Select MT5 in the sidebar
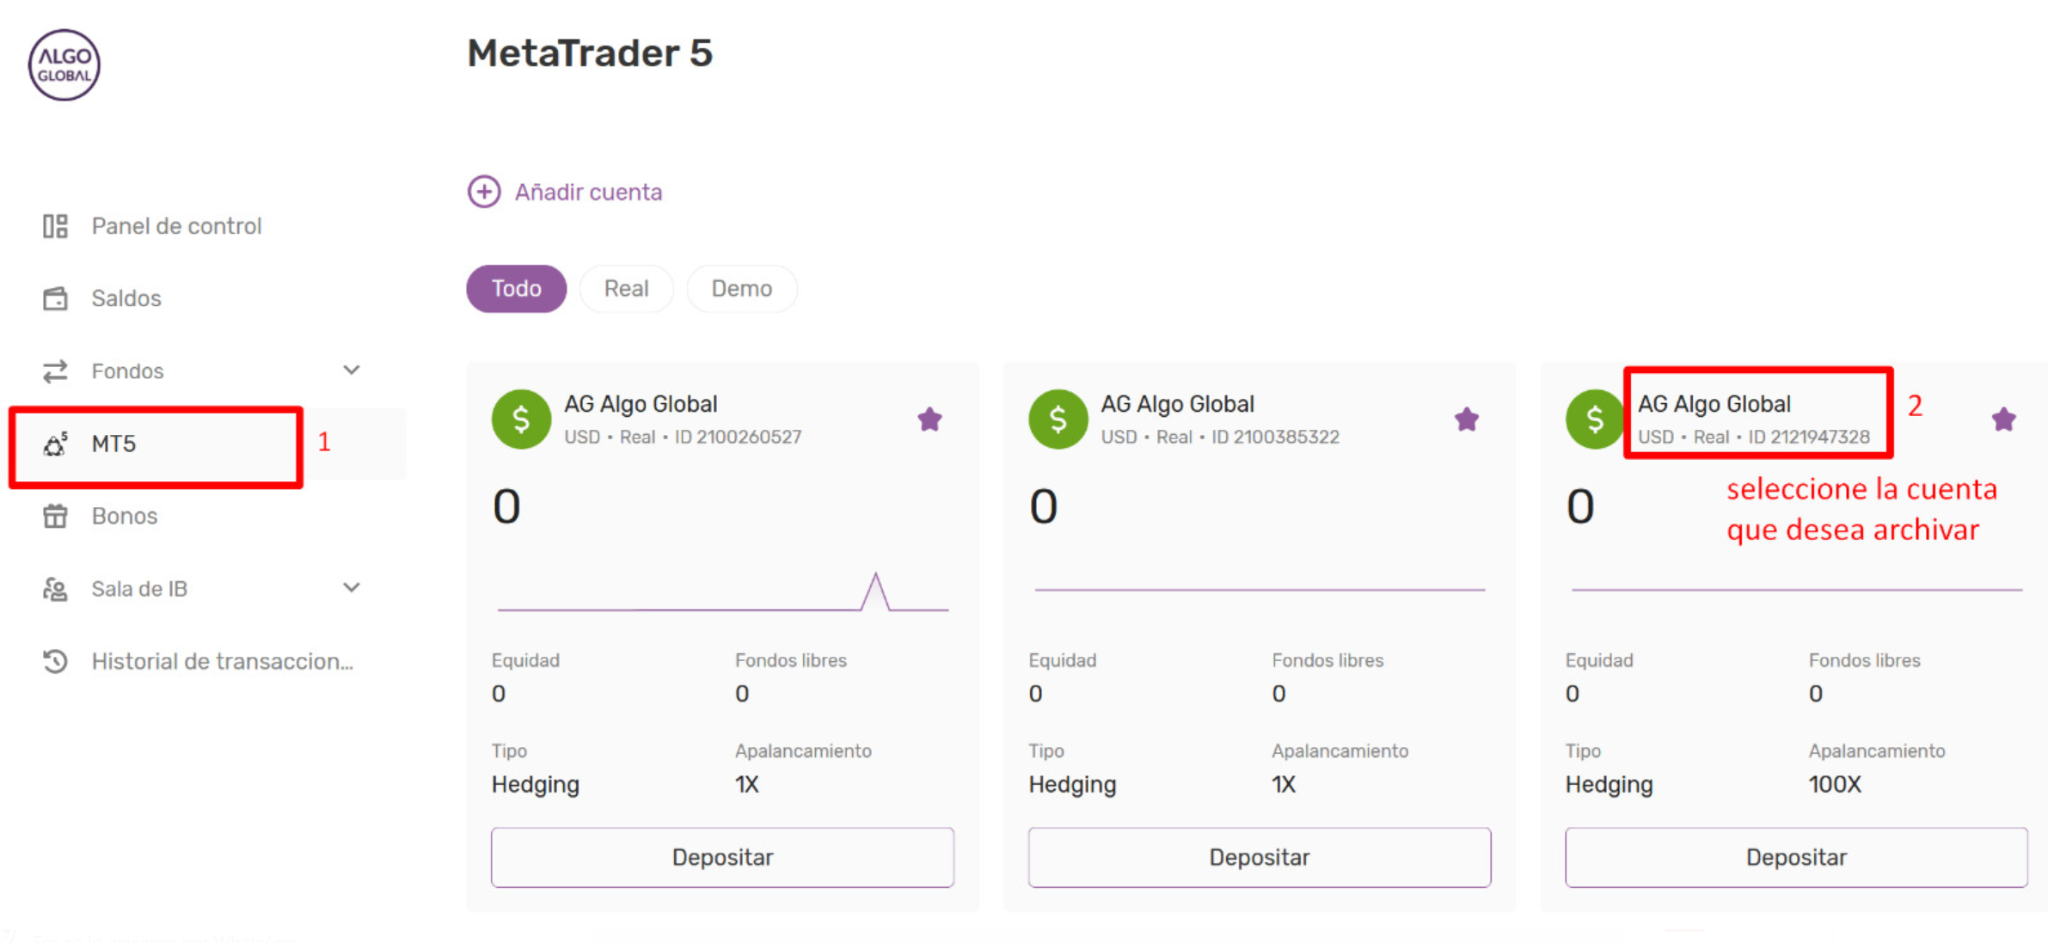 (113, 444)
